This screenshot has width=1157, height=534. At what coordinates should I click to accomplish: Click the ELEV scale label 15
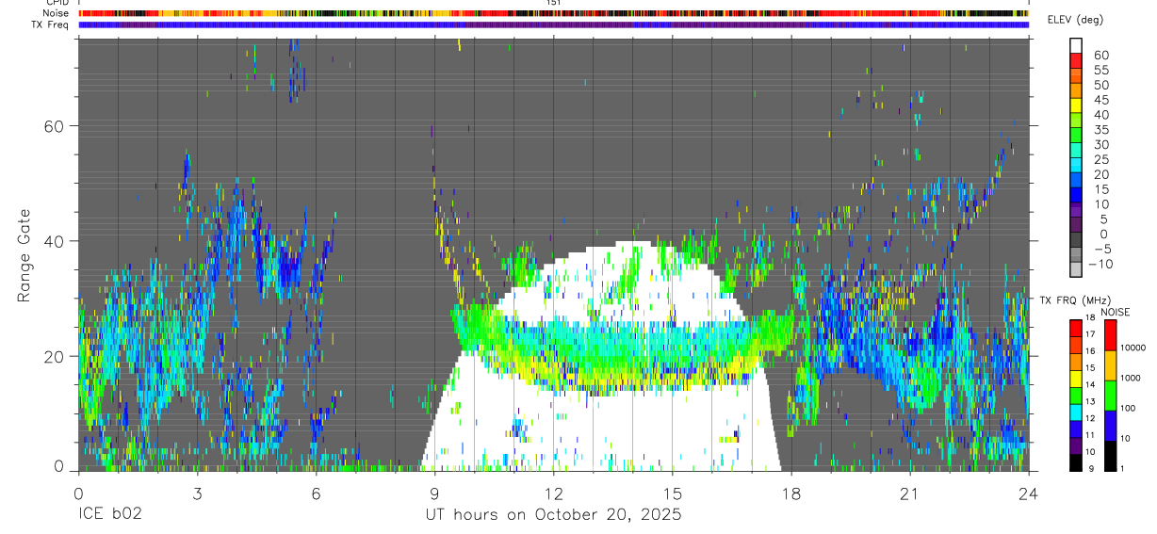pos(1100,189)
